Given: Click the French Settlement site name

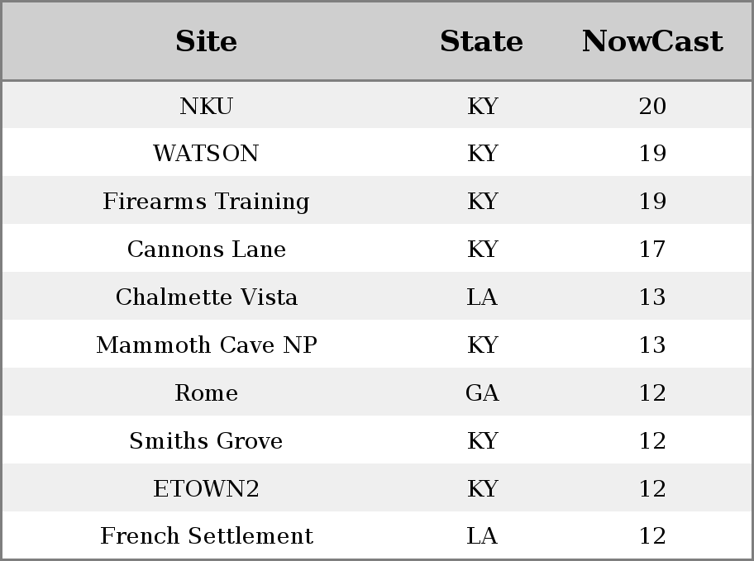Looking at the screenshot, I should [207, 535].
